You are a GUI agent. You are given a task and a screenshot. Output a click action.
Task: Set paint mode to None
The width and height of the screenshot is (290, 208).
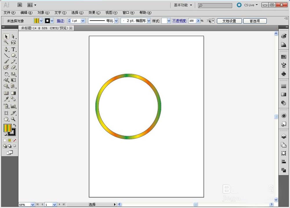14,140
